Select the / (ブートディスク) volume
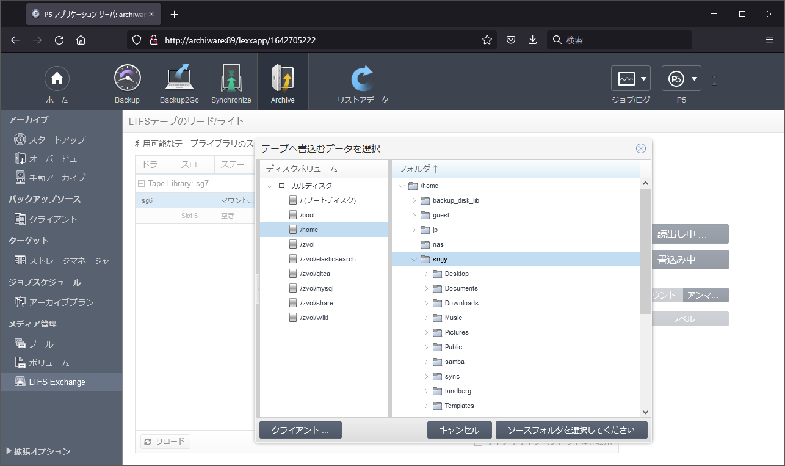The width and height of the screenshot is (785, 466). click(324, 200)
